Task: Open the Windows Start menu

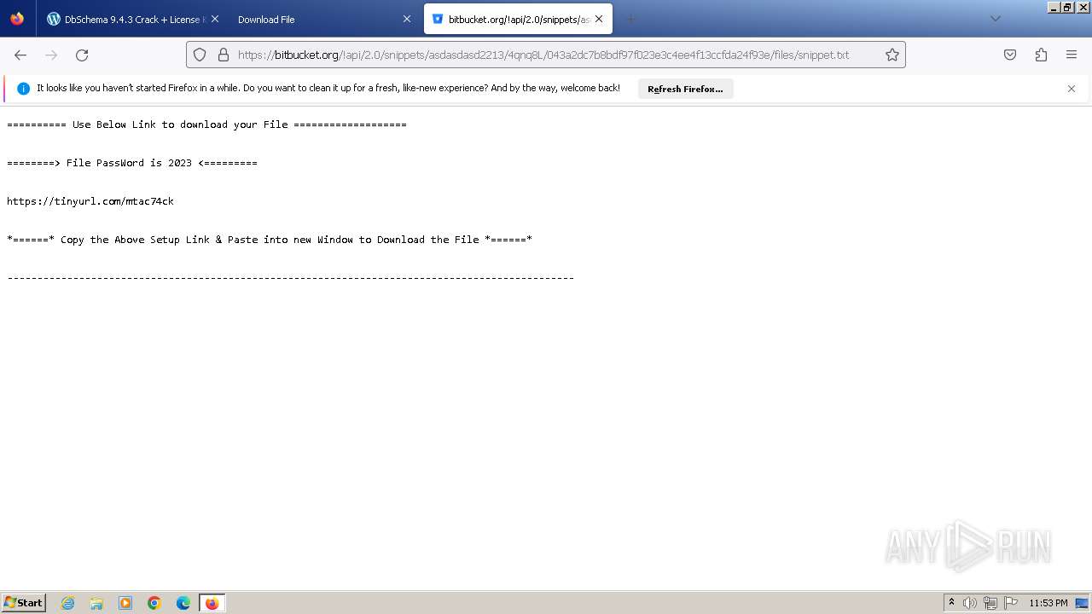Action: pos(24,602)
